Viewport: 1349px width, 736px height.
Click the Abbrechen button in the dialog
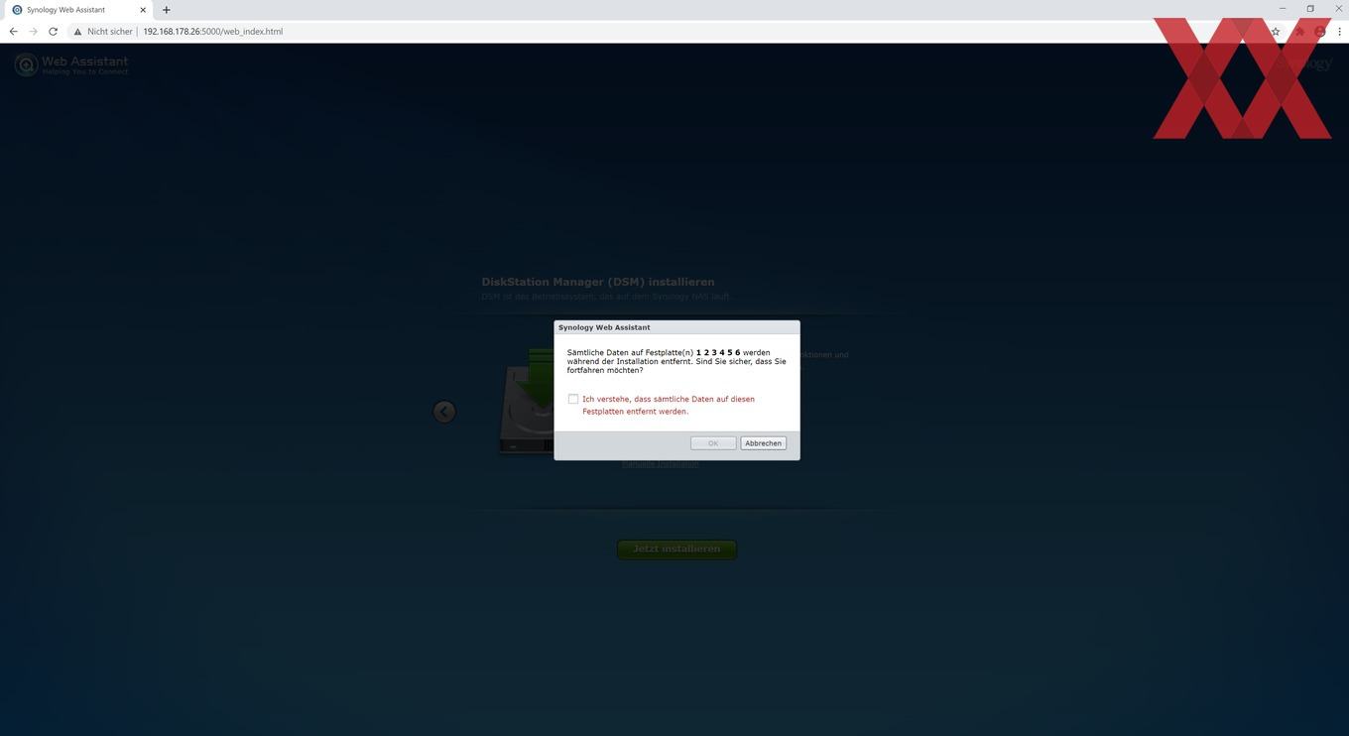tap(763, 443)
